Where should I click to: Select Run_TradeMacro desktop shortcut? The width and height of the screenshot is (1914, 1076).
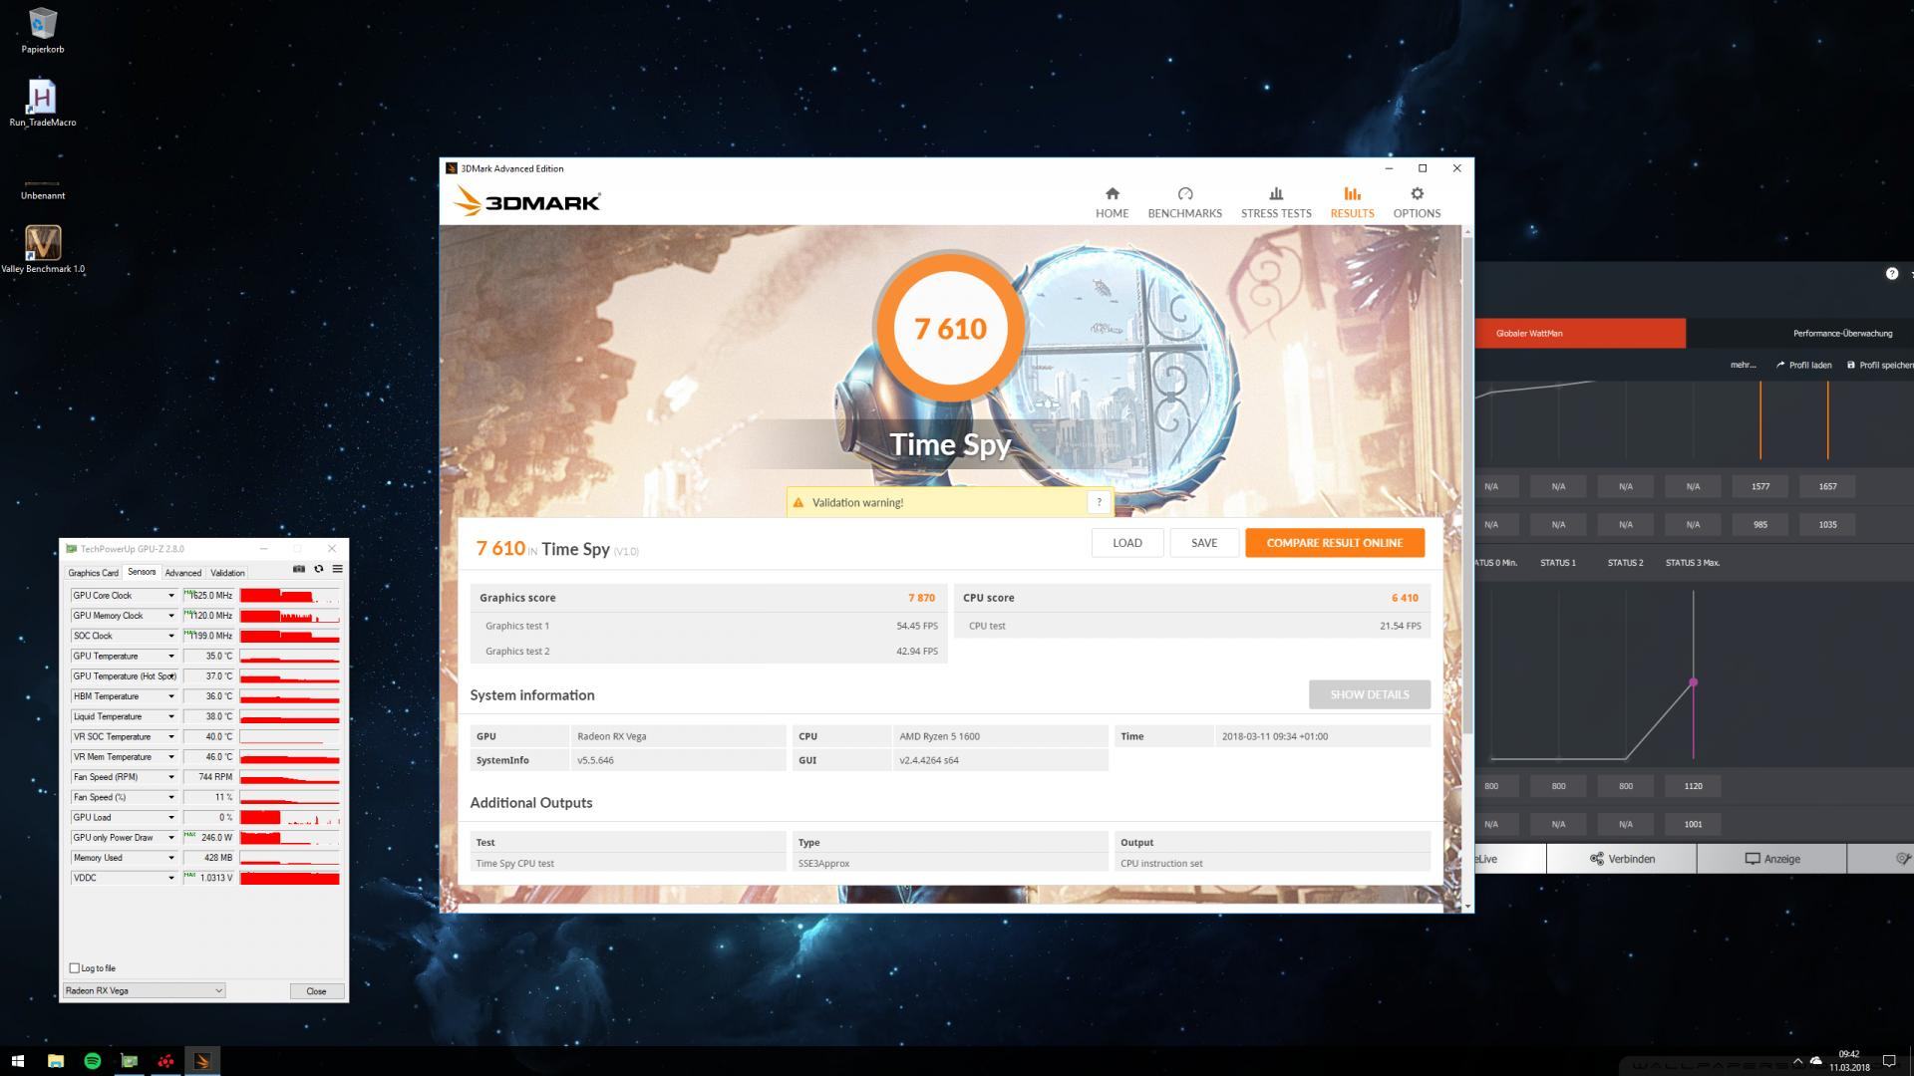(x=42, y=103)
